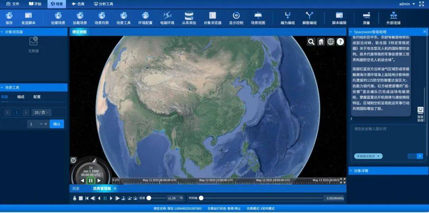The width and height of the screenshot is (429, 213).
Task: Click the globe search magnifier icon
Action: (311, 42)
